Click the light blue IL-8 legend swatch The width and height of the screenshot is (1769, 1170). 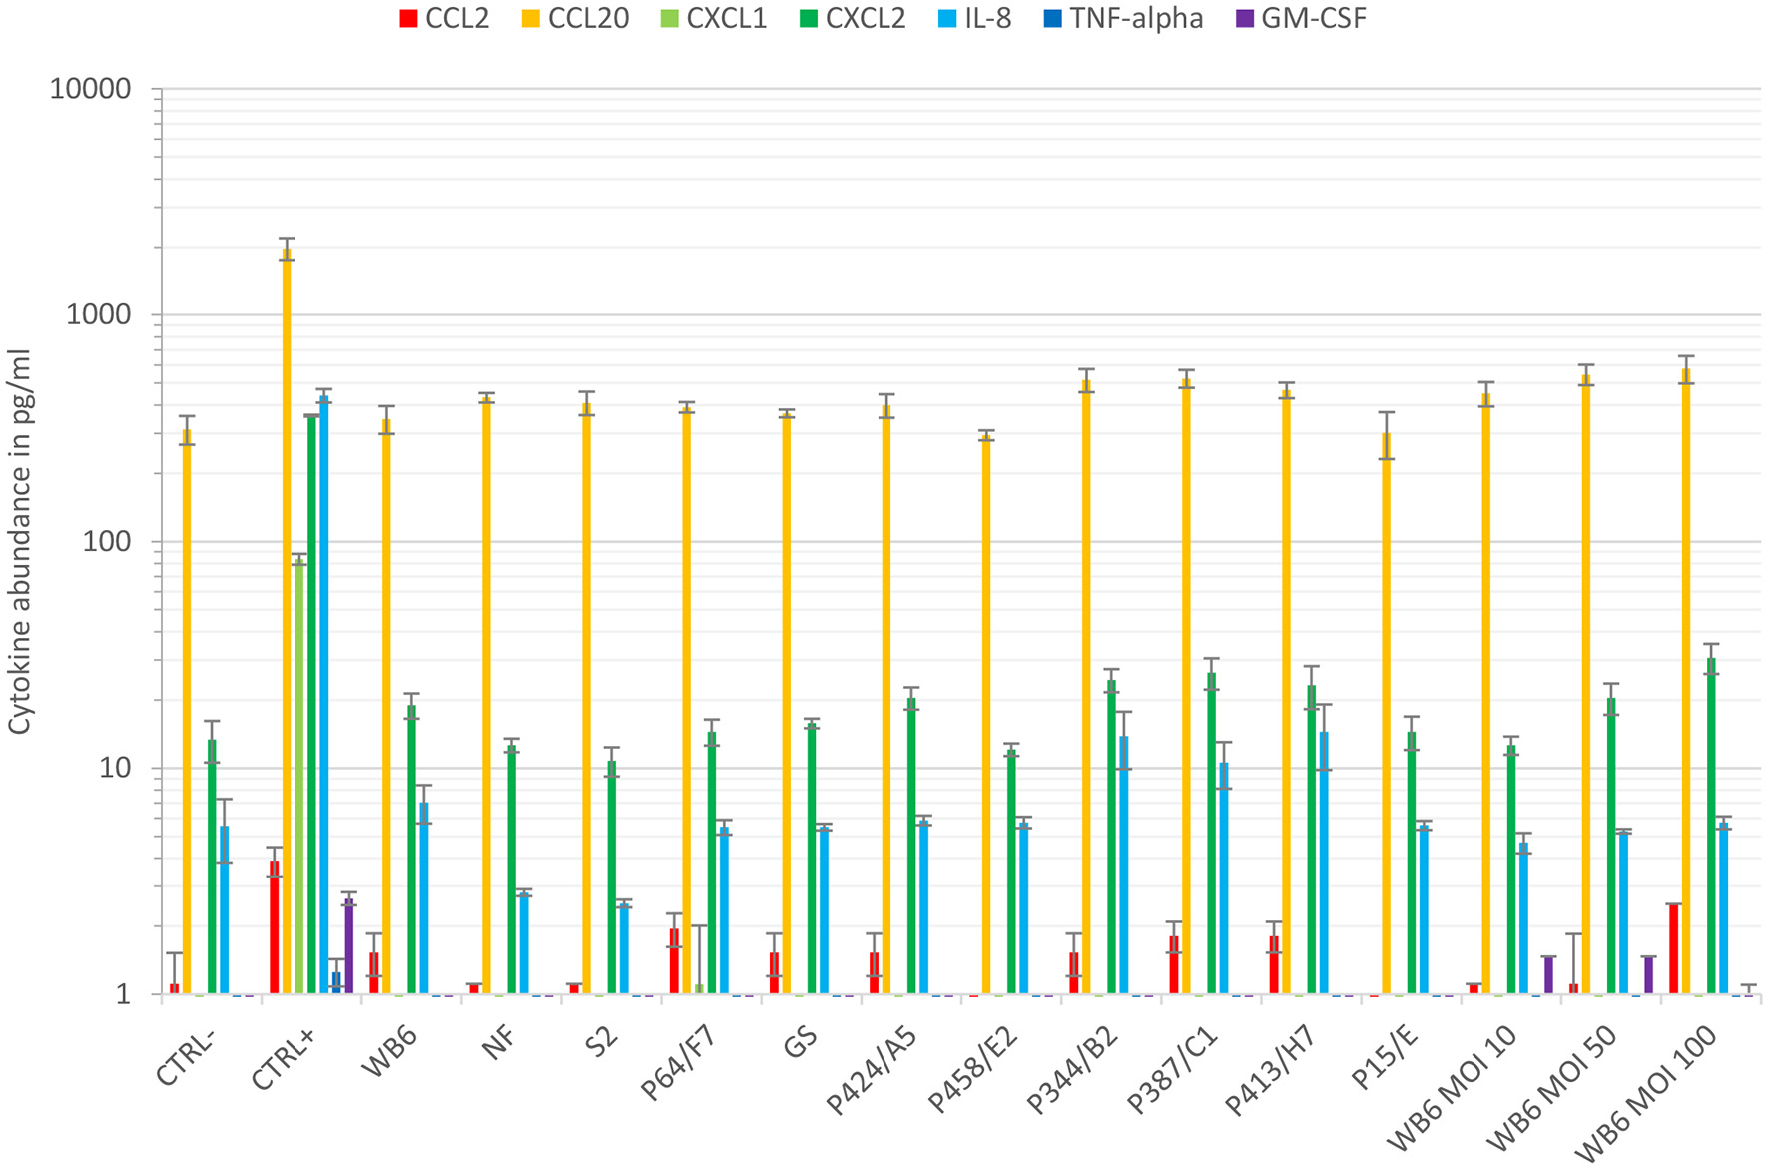point(945,19)
